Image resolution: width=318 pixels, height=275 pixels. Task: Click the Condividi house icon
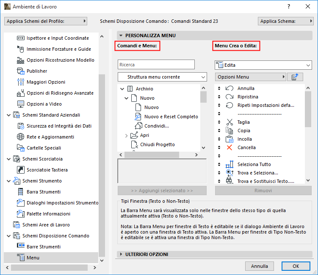pyautogui.click(x=138, y=125)
